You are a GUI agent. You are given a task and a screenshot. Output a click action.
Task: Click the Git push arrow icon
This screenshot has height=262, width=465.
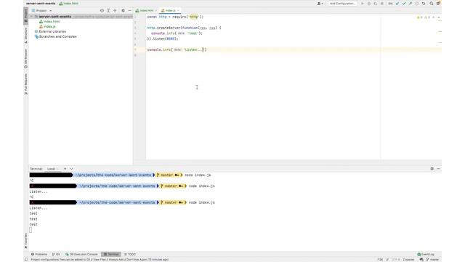pyautogui.click(x=411, y=4)
